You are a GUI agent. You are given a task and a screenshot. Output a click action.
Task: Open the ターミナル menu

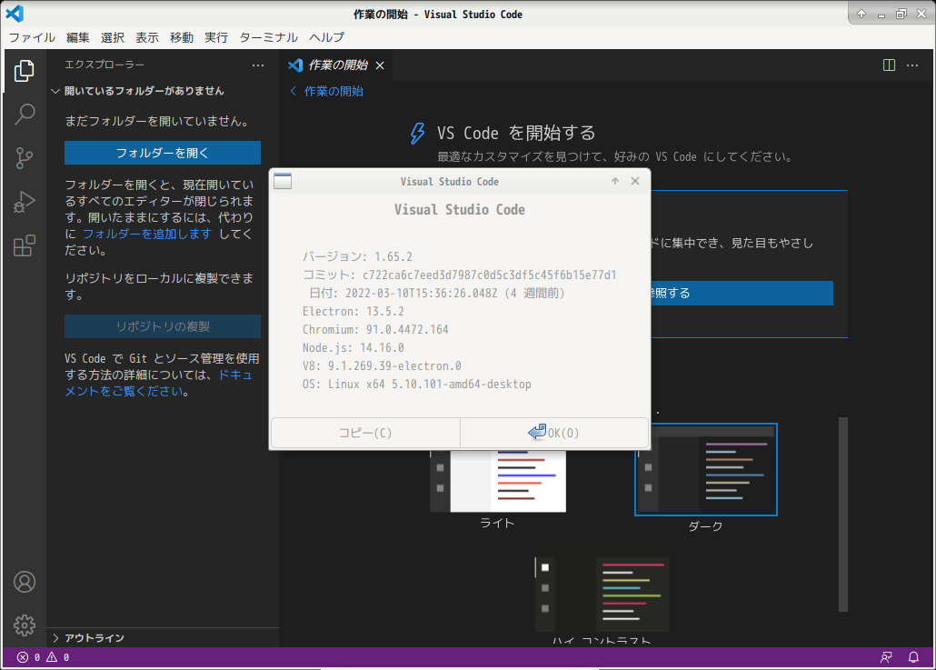269,37
